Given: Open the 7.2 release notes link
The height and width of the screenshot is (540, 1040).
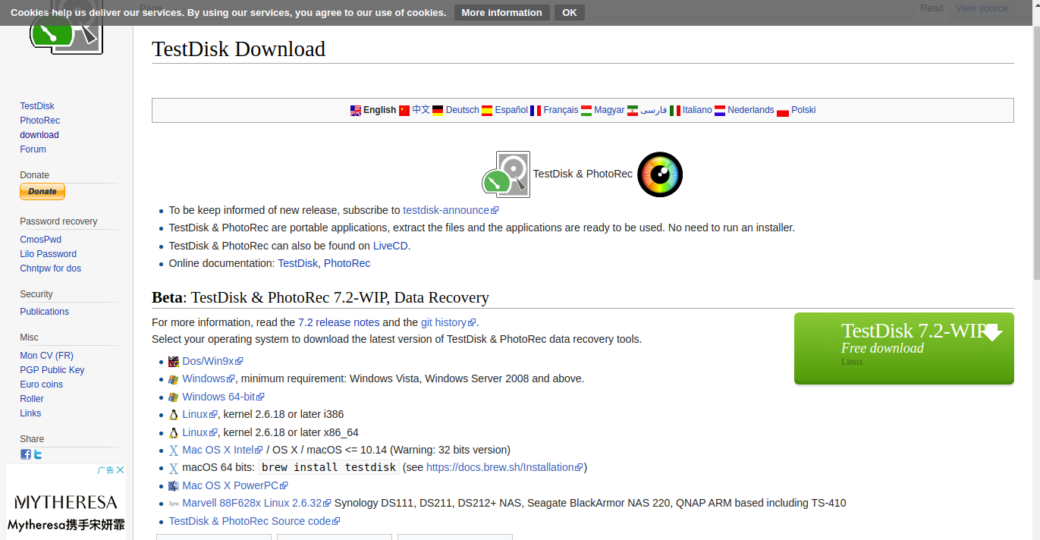Looking at the screenshot, I should (x=338, y=322).
